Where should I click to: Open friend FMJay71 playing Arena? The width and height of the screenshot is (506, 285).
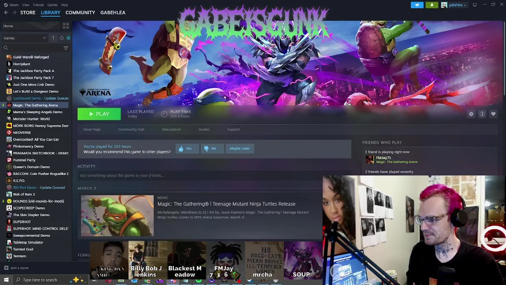click(x=391, y=160)
